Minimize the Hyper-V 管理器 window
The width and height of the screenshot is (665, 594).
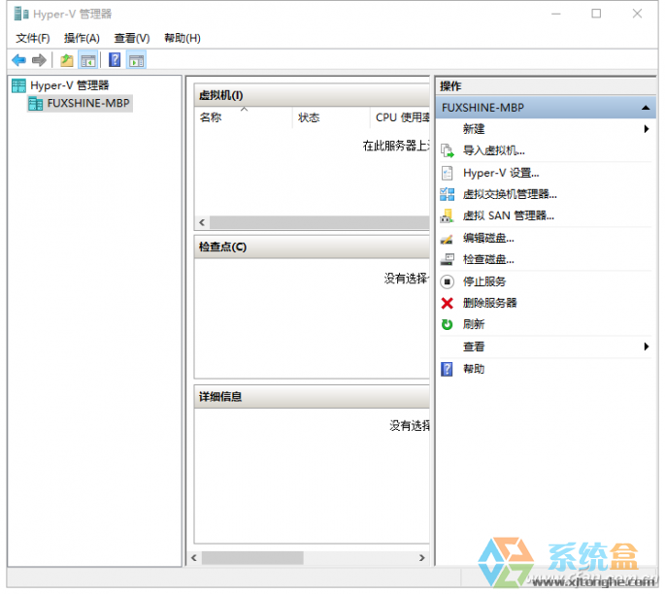pyautogui.click(x=556, y=14)
